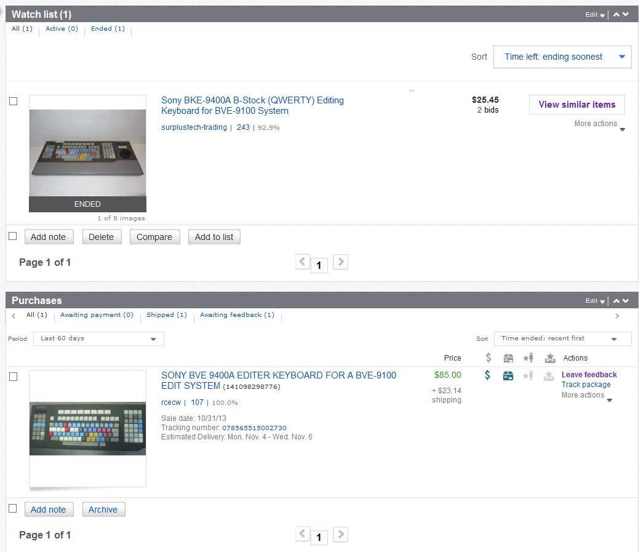Switch to Watch list Ended (1) tab

pyautogui.click(x=108, y=29)
